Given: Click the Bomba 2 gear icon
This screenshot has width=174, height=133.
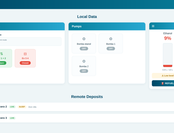Looking at the screenshot, I should pos(84,61).
